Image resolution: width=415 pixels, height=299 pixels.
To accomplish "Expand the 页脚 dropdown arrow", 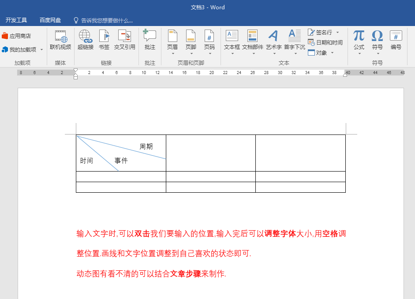I will (x=191, y=54).
